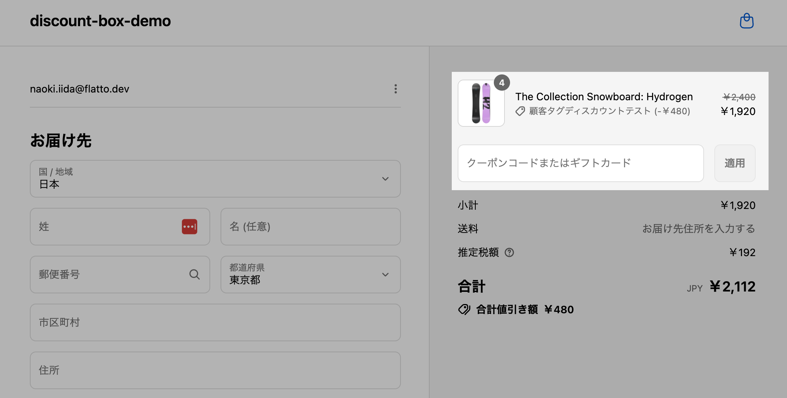Click the discount-box-demo store title link
This screenshot has width=787, height=398.
(x=100, y=21)
